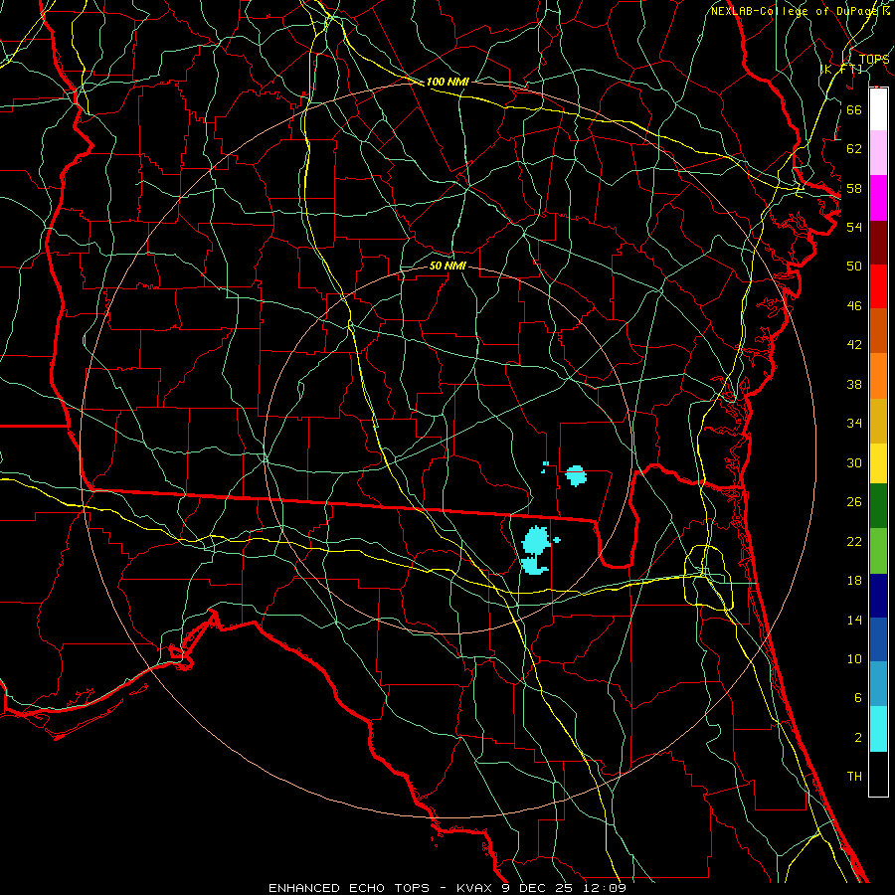Click the "54" legend value

tap(854, 227)
